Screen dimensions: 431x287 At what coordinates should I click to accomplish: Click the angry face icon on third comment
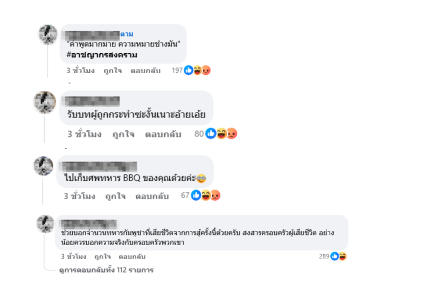pyautogui.click(x=215, y=195)
